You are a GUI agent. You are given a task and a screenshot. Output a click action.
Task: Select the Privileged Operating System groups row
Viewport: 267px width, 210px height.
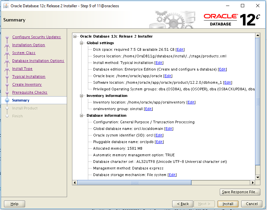[x=174, y=89]
